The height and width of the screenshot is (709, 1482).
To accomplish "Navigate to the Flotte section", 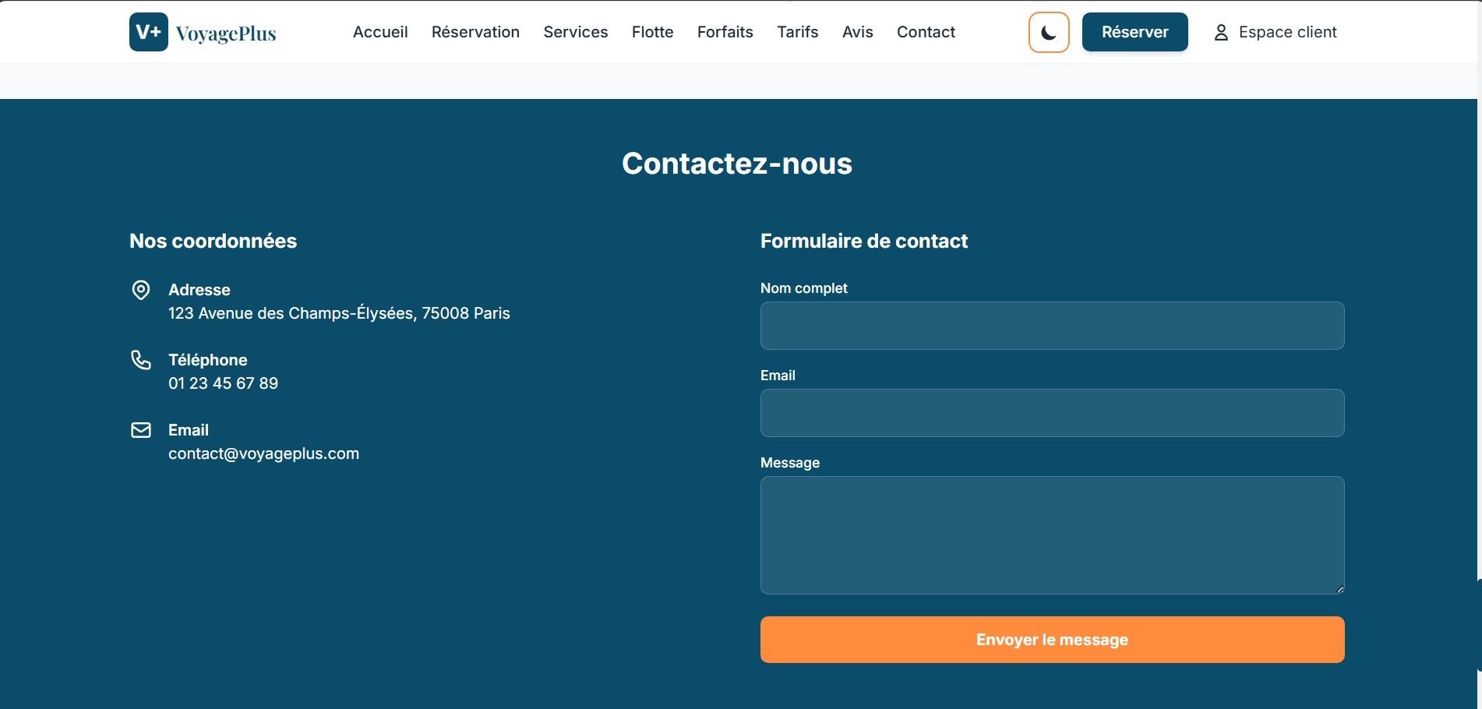I will pos(652,32).
